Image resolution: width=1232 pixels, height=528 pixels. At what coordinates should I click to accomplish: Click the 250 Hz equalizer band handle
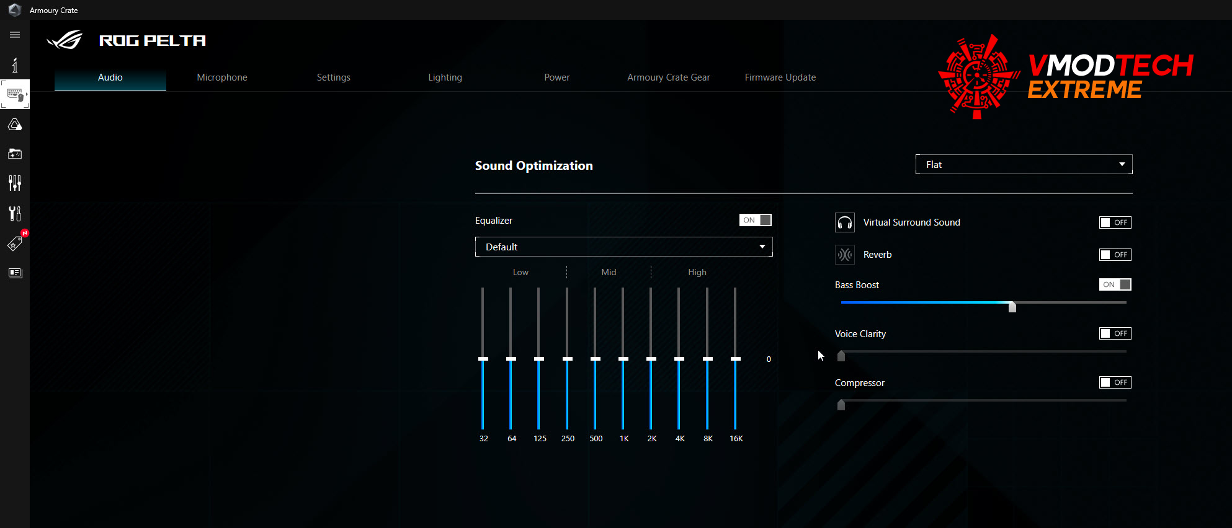568,359
